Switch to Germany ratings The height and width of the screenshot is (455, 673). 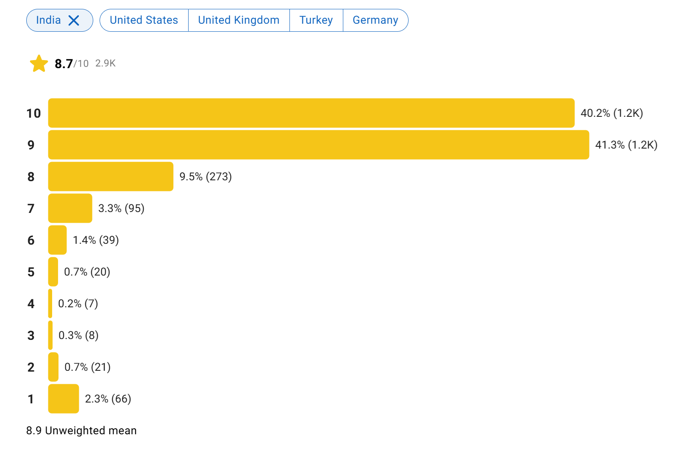[375, 20]
